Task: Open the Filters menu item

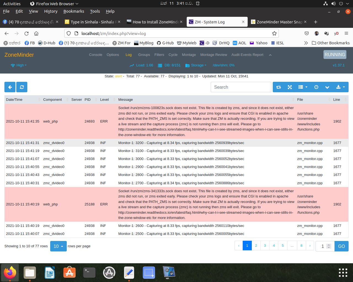Action: 159,55
